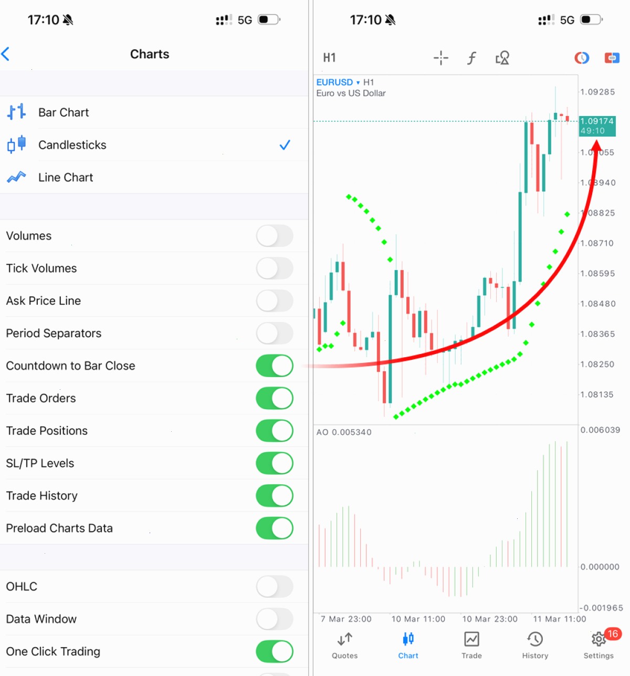Tap the AO 0.005340 indicator label

pyautogui.click(x=344, y=432)
